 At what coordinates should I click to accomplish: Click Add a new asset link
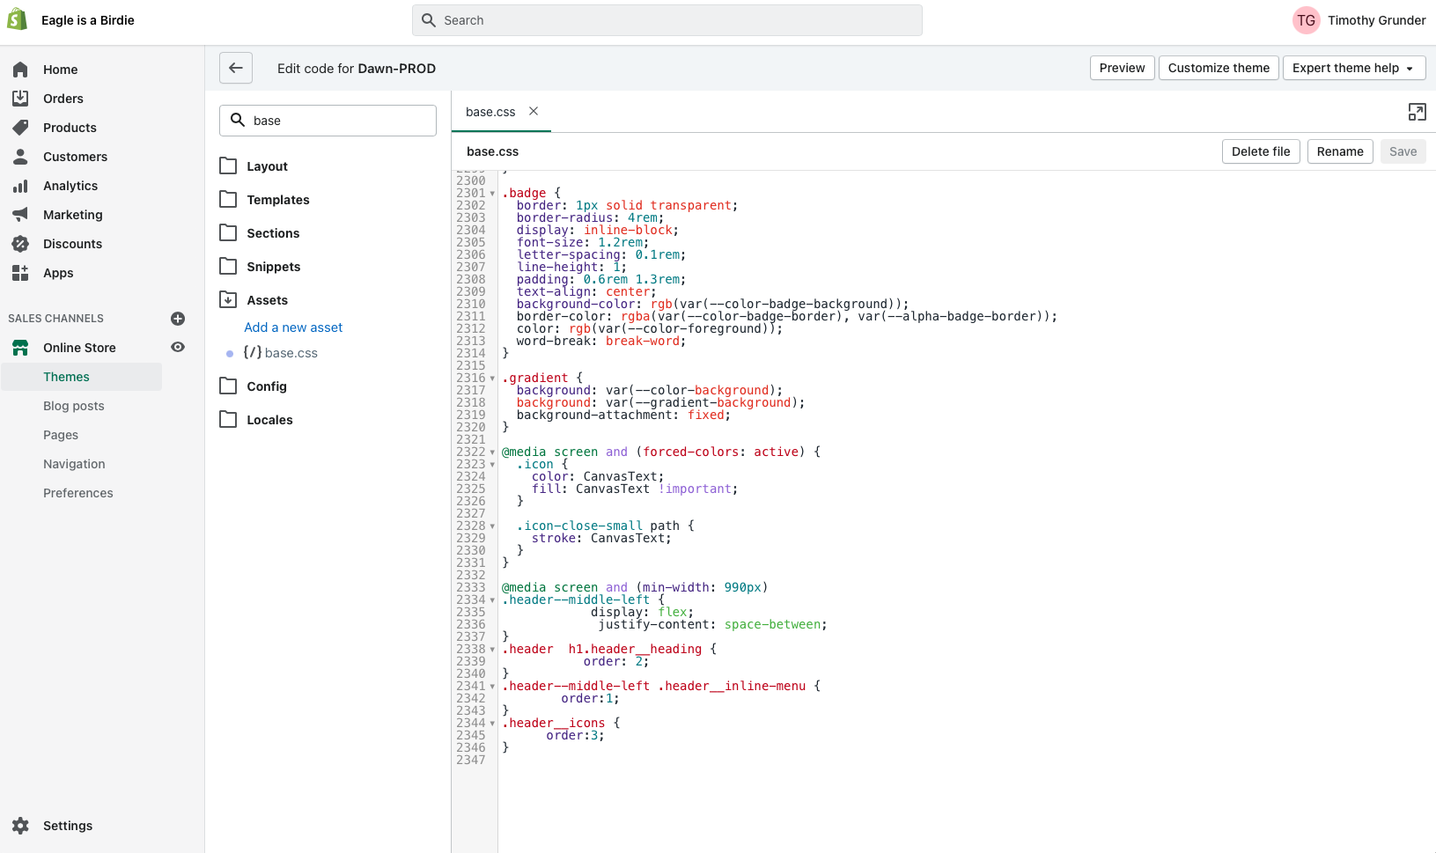point(293,327)
